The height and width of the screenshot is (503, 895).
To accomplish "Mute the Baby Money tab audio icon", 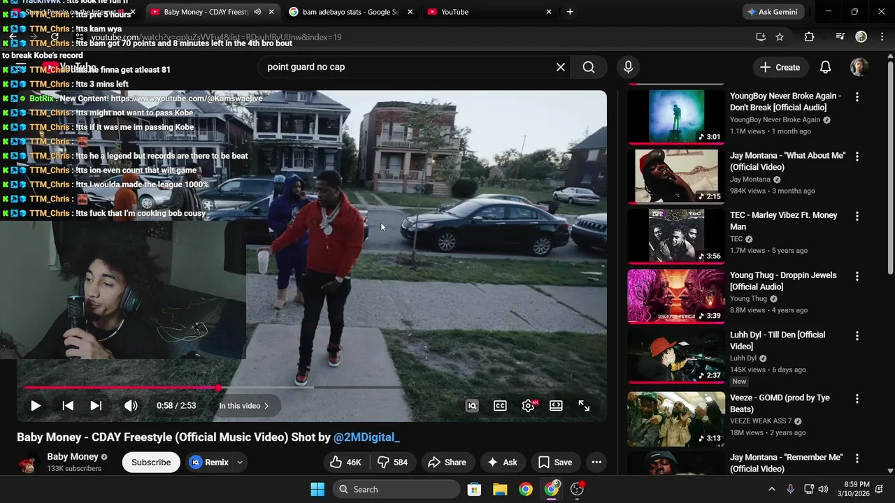I will pos(257,12).
